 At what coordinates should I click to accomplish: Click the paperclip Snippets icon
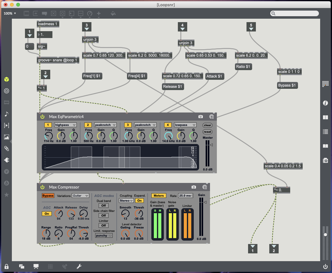7,148
